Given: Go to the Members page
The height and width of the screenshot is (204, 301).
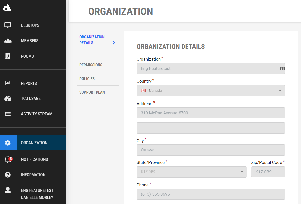Looking at the screenshot, I should click(30, 41).
